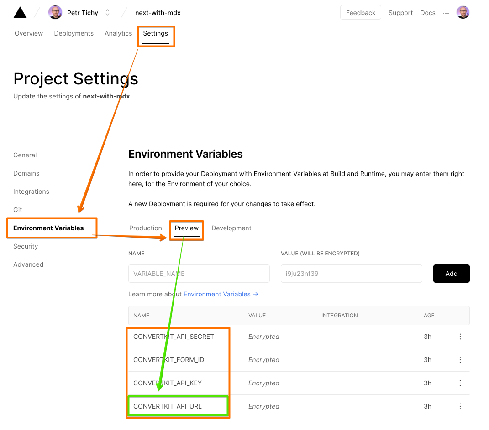Select the Development environment tab
This screenshot has height=430, width=489.
[x=231, y=228]
